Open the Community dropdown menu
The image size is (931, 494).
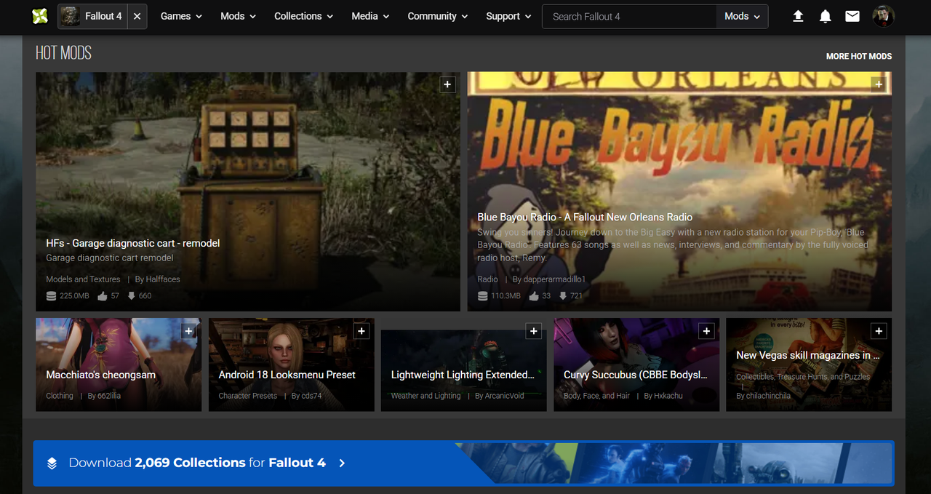(438, 16)
